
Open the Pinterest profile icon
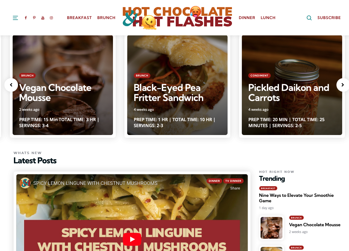click(34, 18)
